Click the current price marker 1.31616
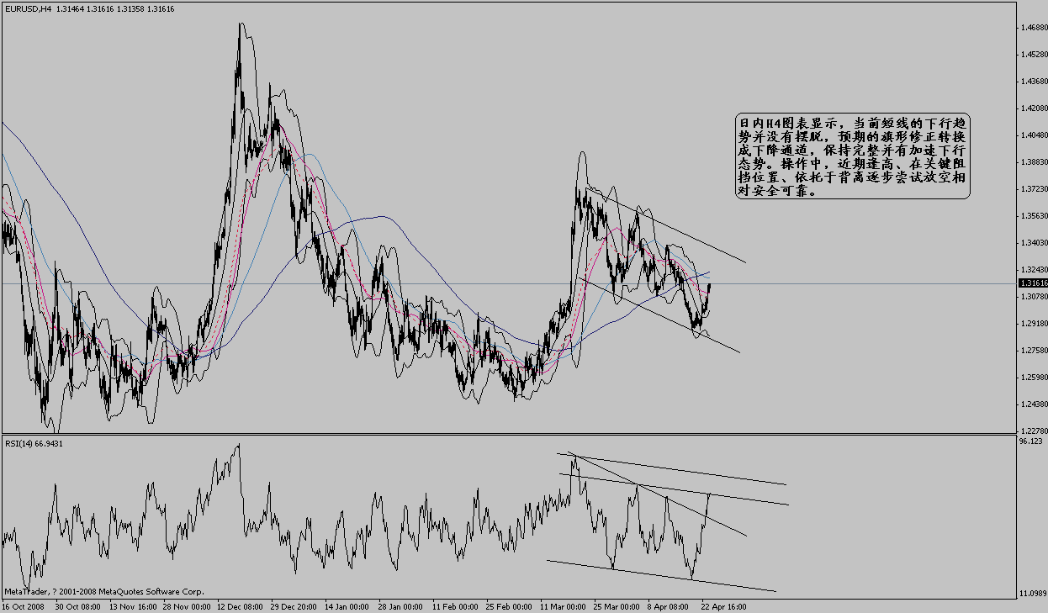Viewport: 1048px width, 613px height. 1032,283
